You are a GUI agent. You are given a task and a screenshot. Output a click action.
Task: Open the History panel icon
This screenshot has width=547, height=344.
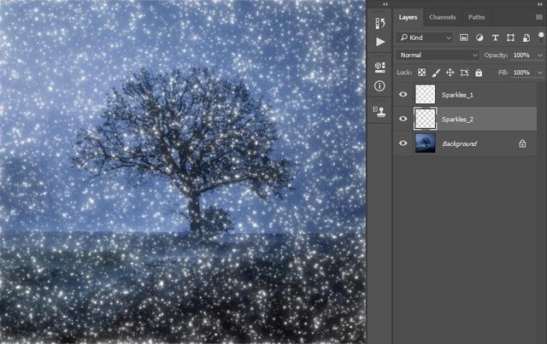[379, 23]
